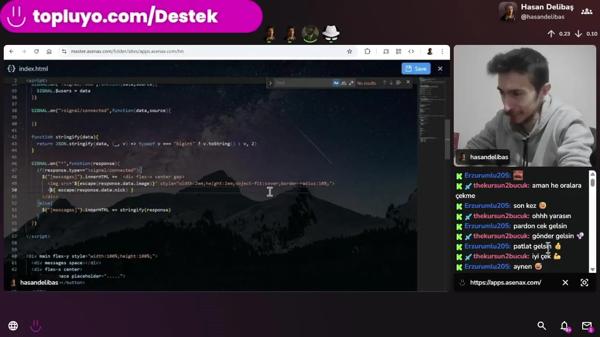Close the Find widget
600x337 pixels.
pos(408,82)
